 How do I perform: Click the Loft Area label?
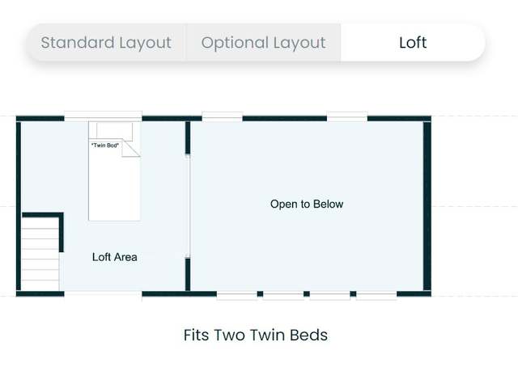pos(115,257)
